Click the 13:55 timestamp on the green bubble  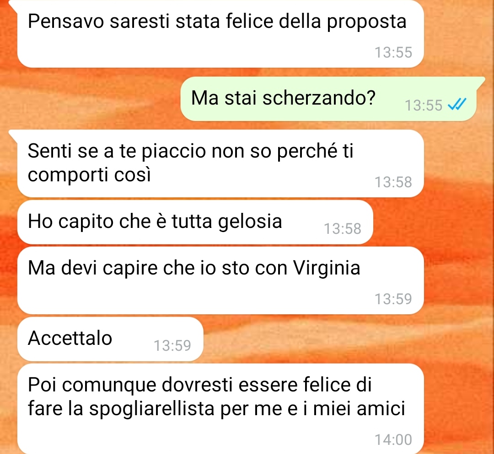point(424,106)
